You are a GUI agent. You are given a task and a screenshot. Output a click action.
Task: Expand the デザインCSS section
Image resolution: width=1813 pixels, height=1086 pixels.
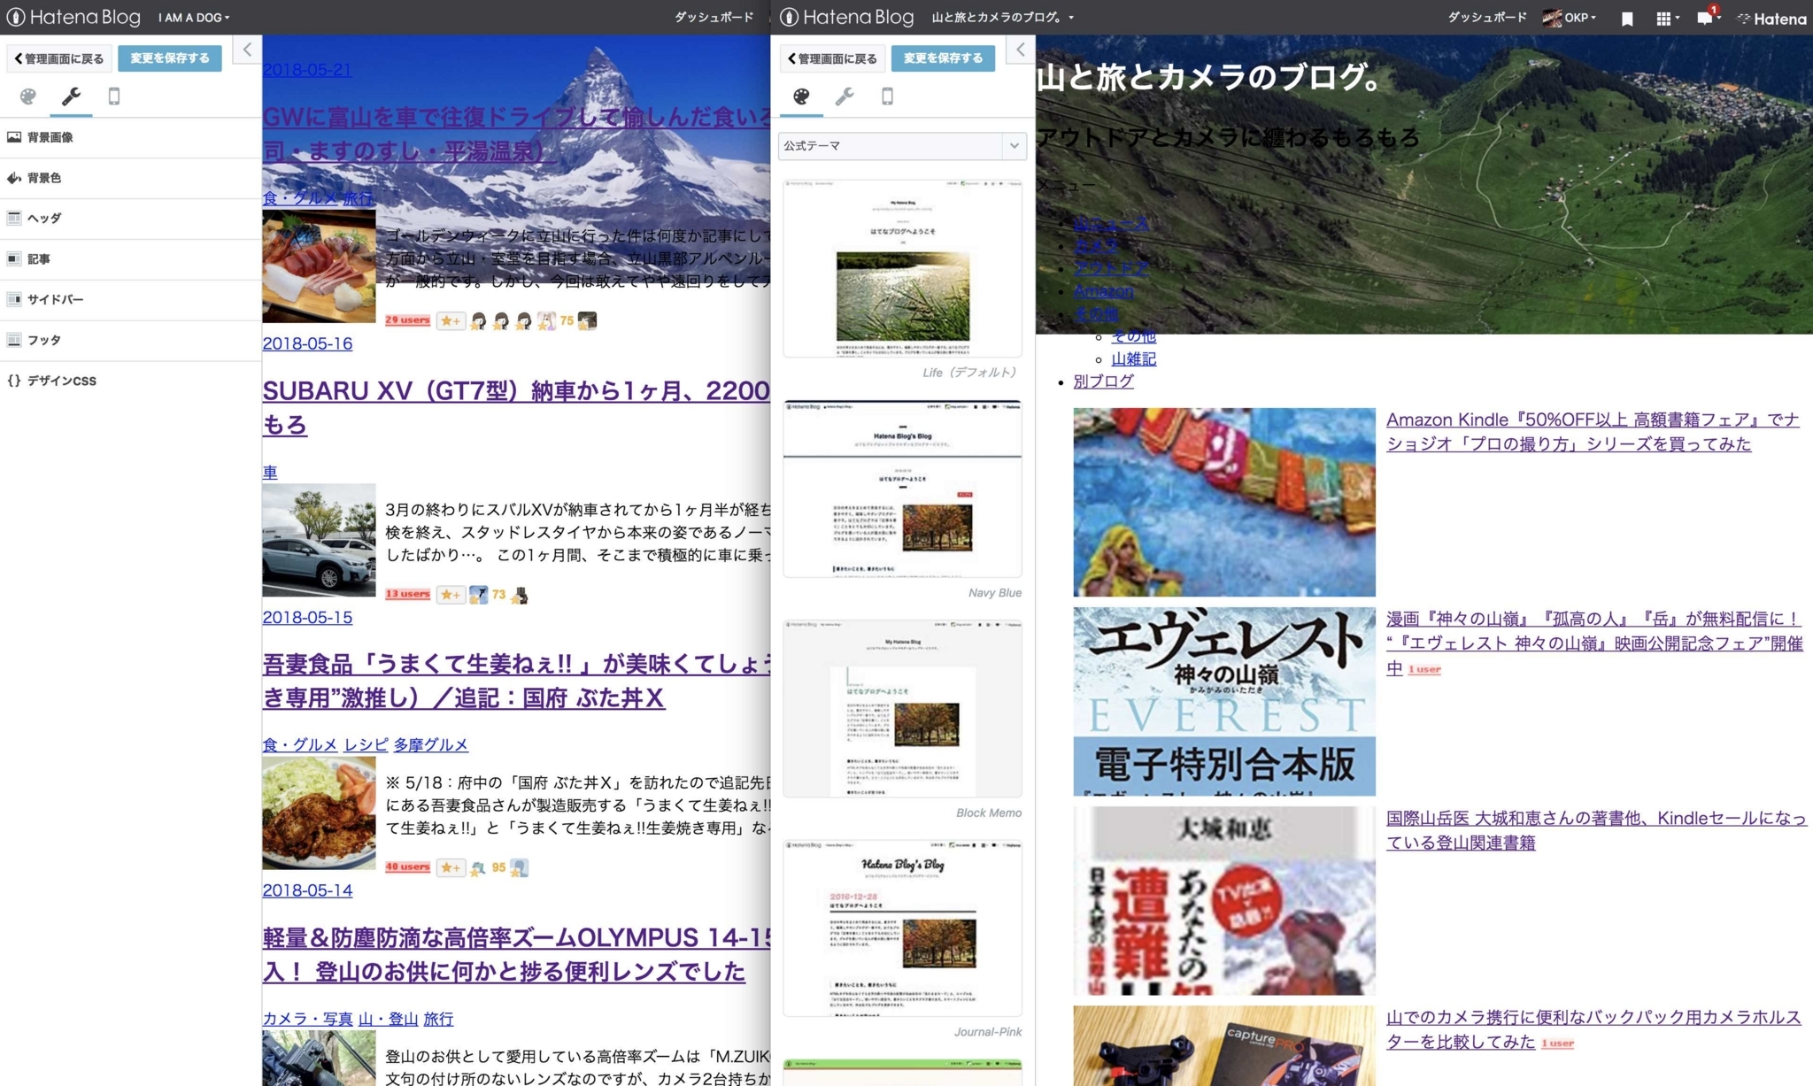pyautogui.click(x=131, y=381)
